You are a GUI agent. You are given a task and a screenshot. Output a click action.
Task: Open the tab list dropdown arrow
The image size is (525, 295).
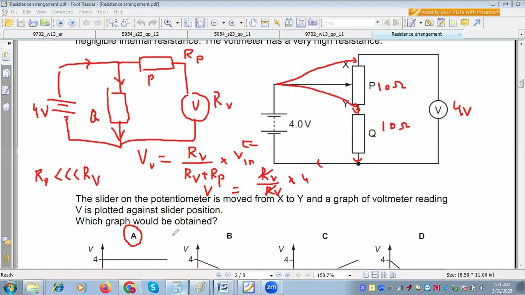click(521, 34)
